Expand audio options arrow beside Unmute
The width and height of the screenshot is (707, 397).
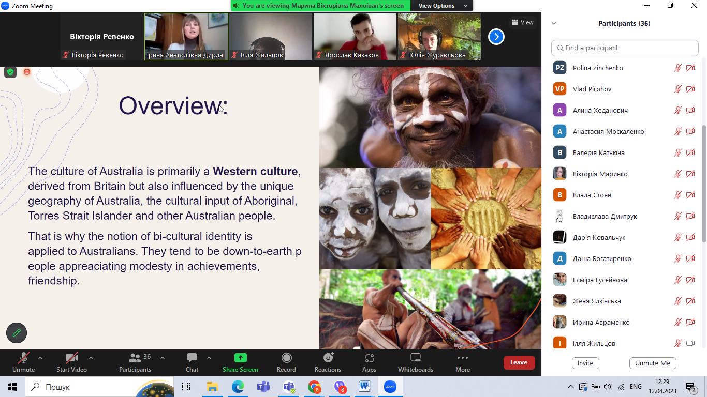point(40,358)
